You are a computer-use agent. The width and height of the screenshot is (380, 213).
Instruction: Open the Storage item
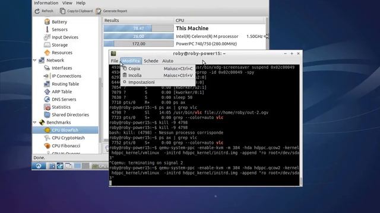[x=59, y=45]
